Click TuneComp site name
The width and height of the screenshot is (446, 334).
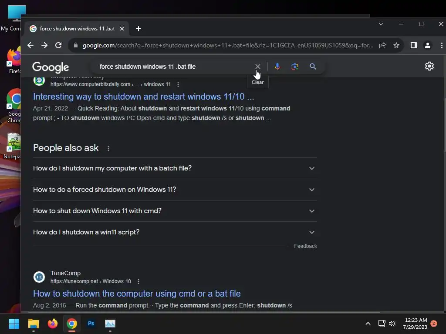pyautogui.click(x=65, y=273)
